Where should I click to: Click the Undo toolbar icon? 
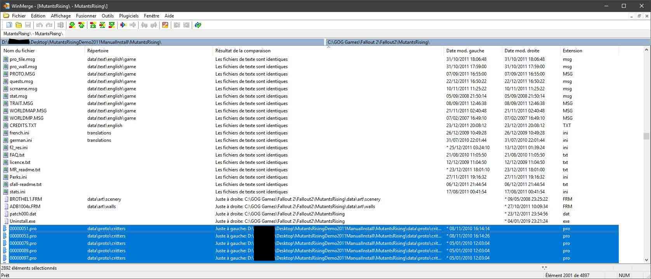[x=39, y=25]
